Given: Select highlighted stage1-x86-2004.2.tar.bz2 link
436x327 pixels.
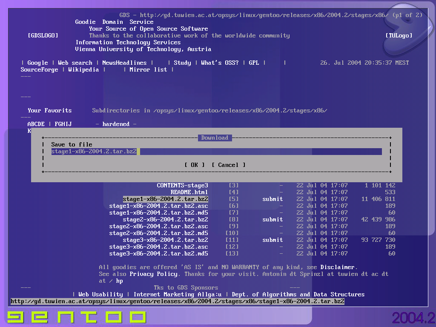Looking at the screenshot, I should 166,199.
